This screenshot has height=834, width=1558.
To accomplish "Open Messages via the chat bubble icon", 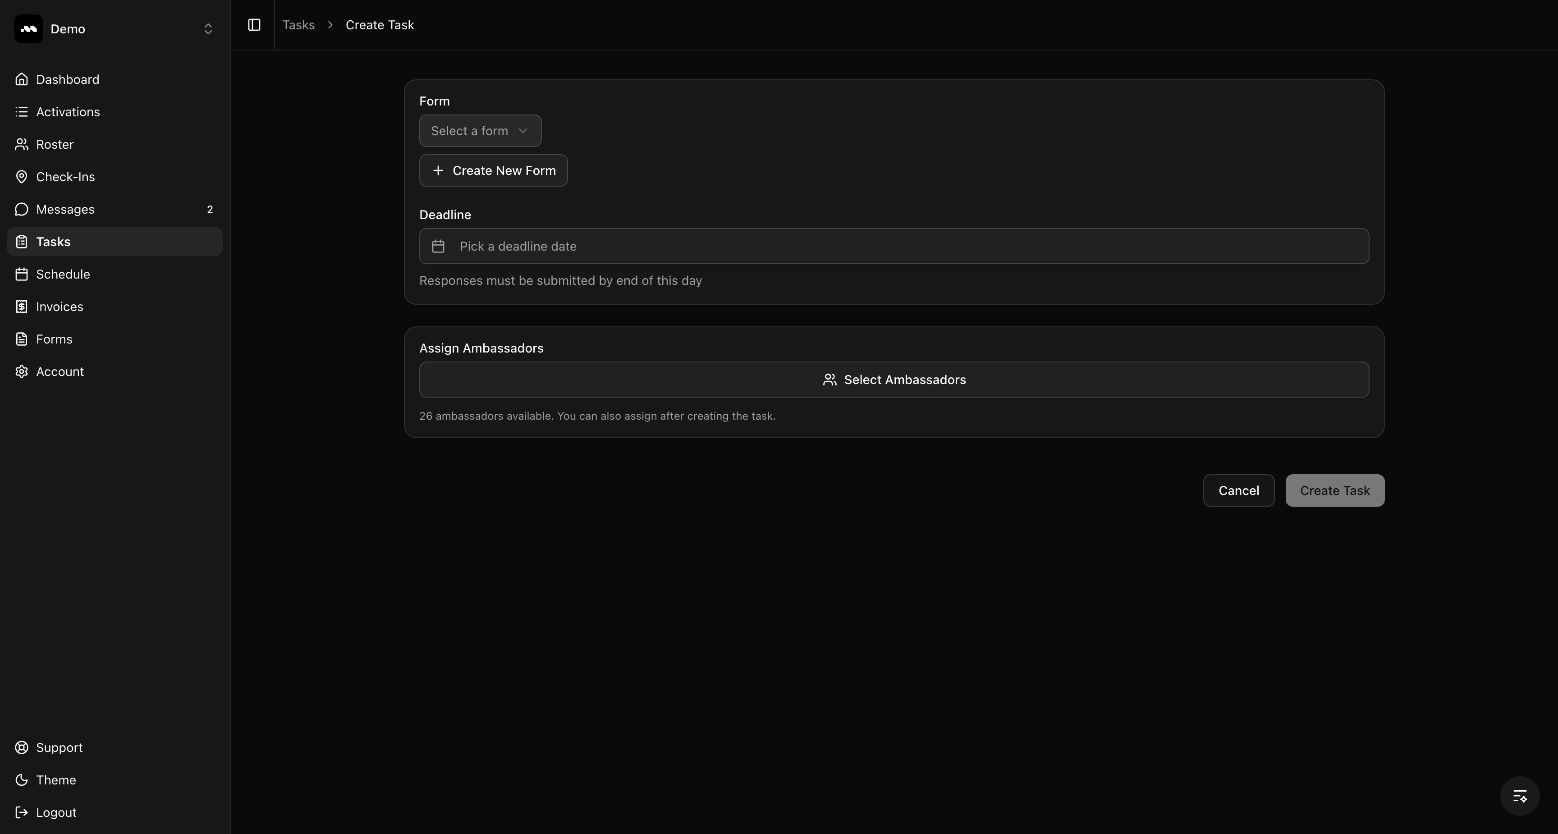I will [22, 209].
